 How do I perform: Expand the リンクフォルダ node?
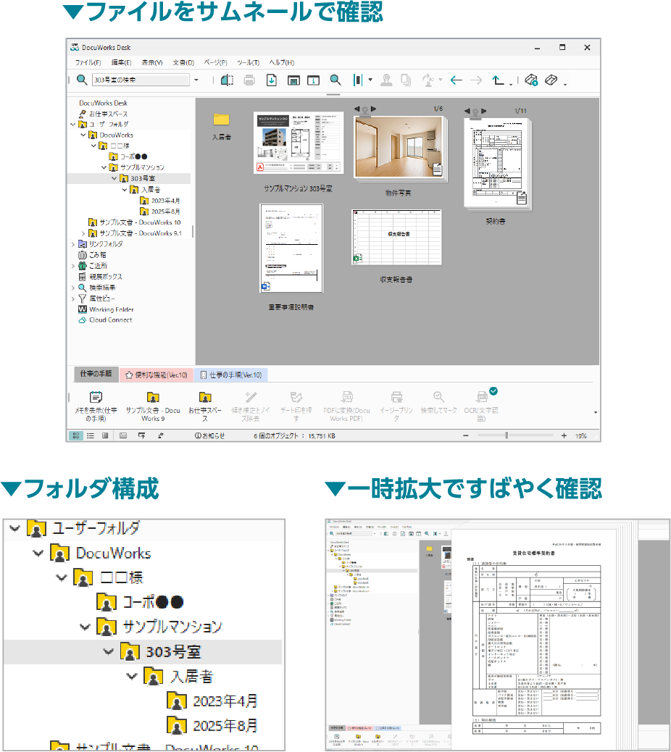[x=72, y=244]
